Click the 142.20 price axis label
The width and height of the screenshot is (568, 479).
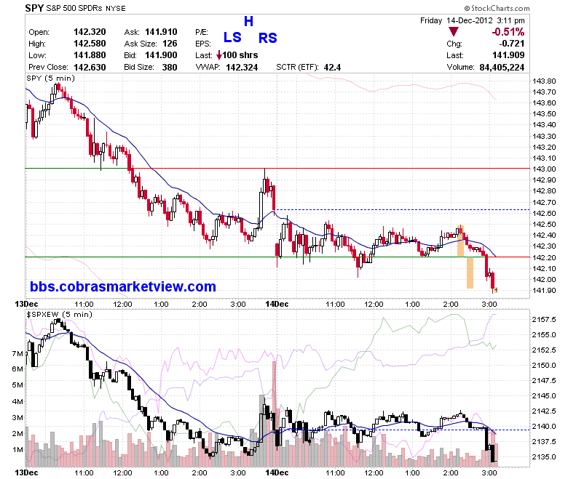544,257
